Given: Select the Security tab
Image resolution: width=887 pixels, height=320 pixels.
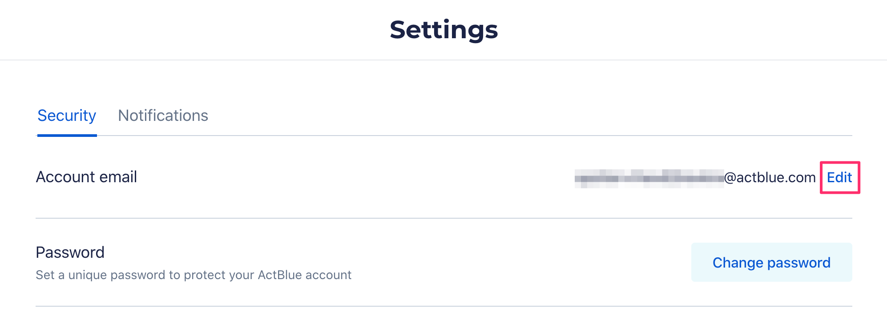Looking at the screenshot, I should click(x=67, y=116).
